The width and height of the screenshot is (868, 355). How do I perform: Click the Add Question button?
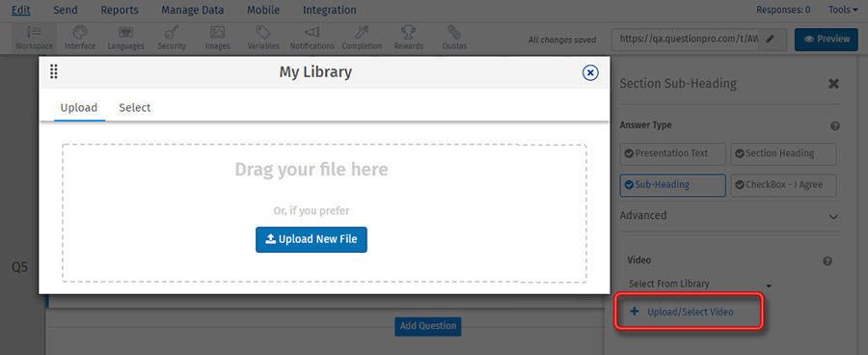pos(428,326)
